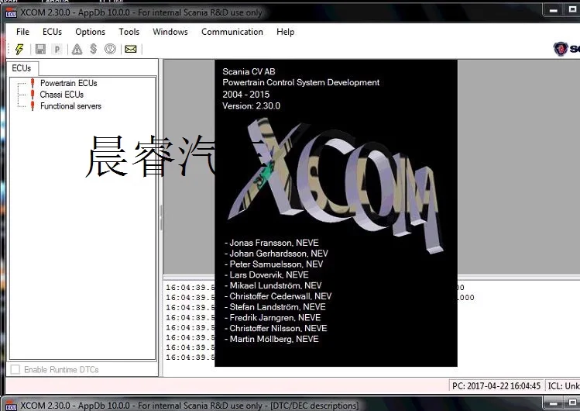Click the DTC/DEC descriptions window app icon
580x411 pixels.
coord(11,406)
